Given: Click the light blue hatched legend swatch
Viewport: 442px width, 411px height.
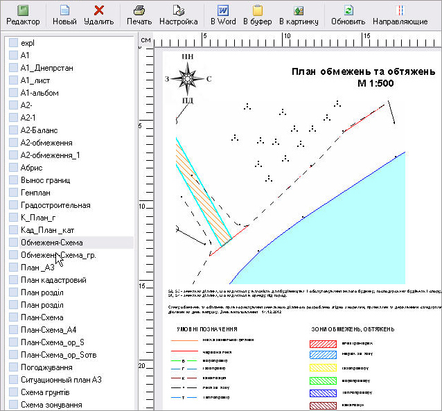Looking at the screenshot, I should [323, 355].
